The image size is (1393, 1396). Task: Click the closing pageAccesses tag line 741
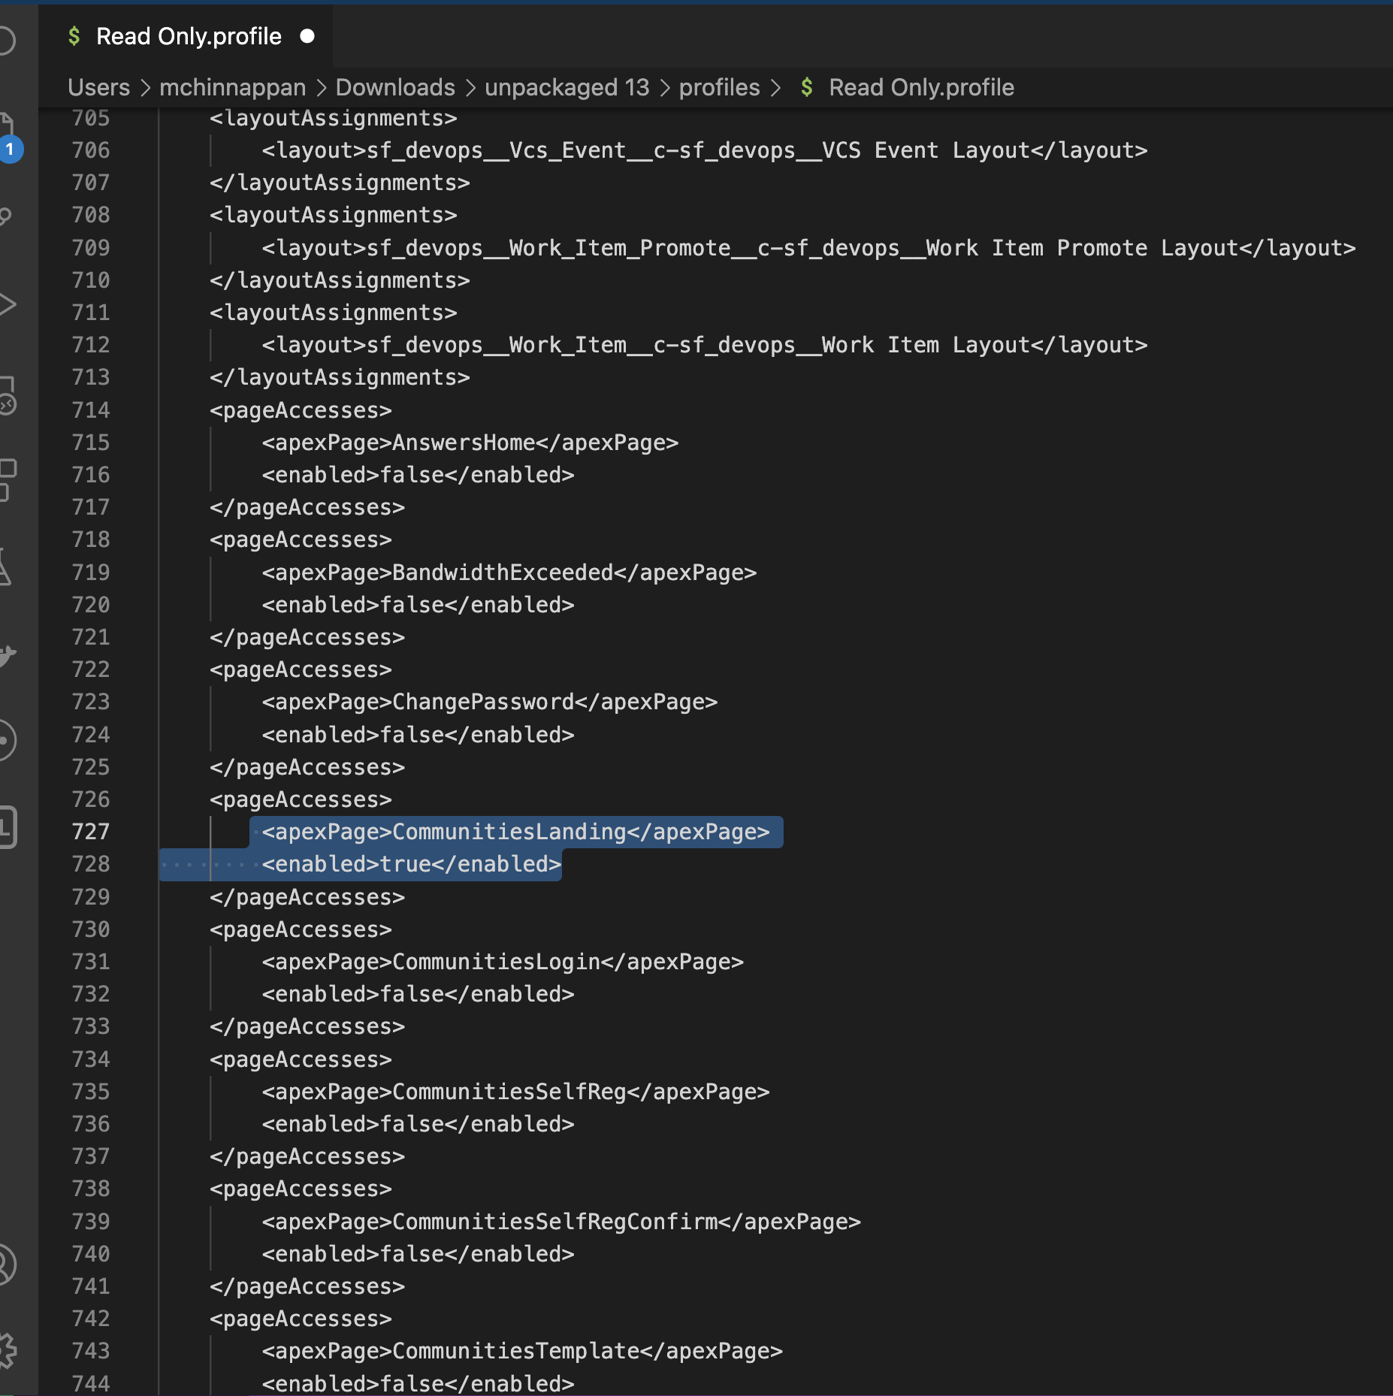pyautogui.click(x=307, y=1286)
